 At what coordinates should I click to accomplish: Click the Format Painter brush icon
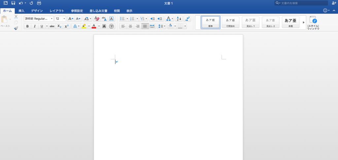point(16,28)
